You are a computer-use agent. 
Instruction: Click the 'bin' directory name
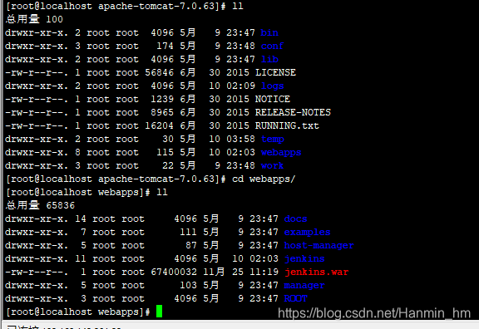[x=269, y=32]
